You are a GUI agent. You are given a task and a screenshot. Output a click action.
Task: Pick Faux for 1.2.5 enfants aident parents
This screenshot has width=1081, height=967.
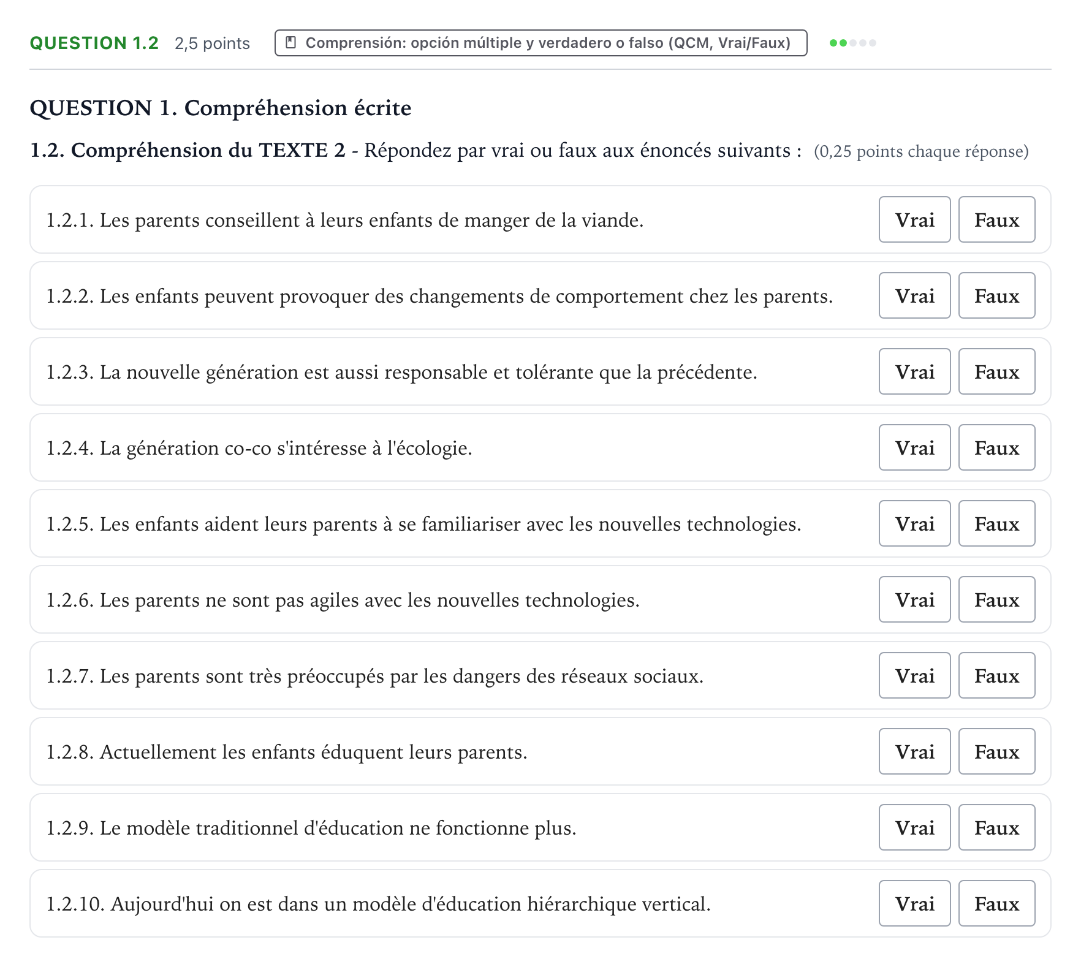pyautogui.click(x=996, y=523)
